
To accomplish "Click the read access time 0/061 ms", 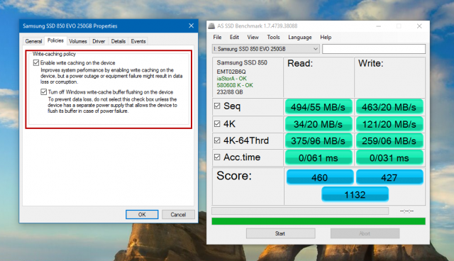I will click(319, 157).
